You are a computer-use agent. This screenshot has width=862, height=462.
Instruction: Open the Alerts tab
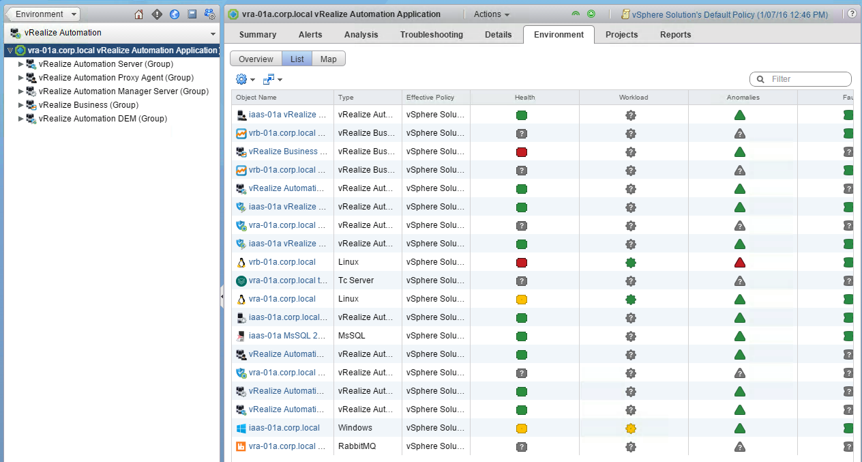point(310,35)
